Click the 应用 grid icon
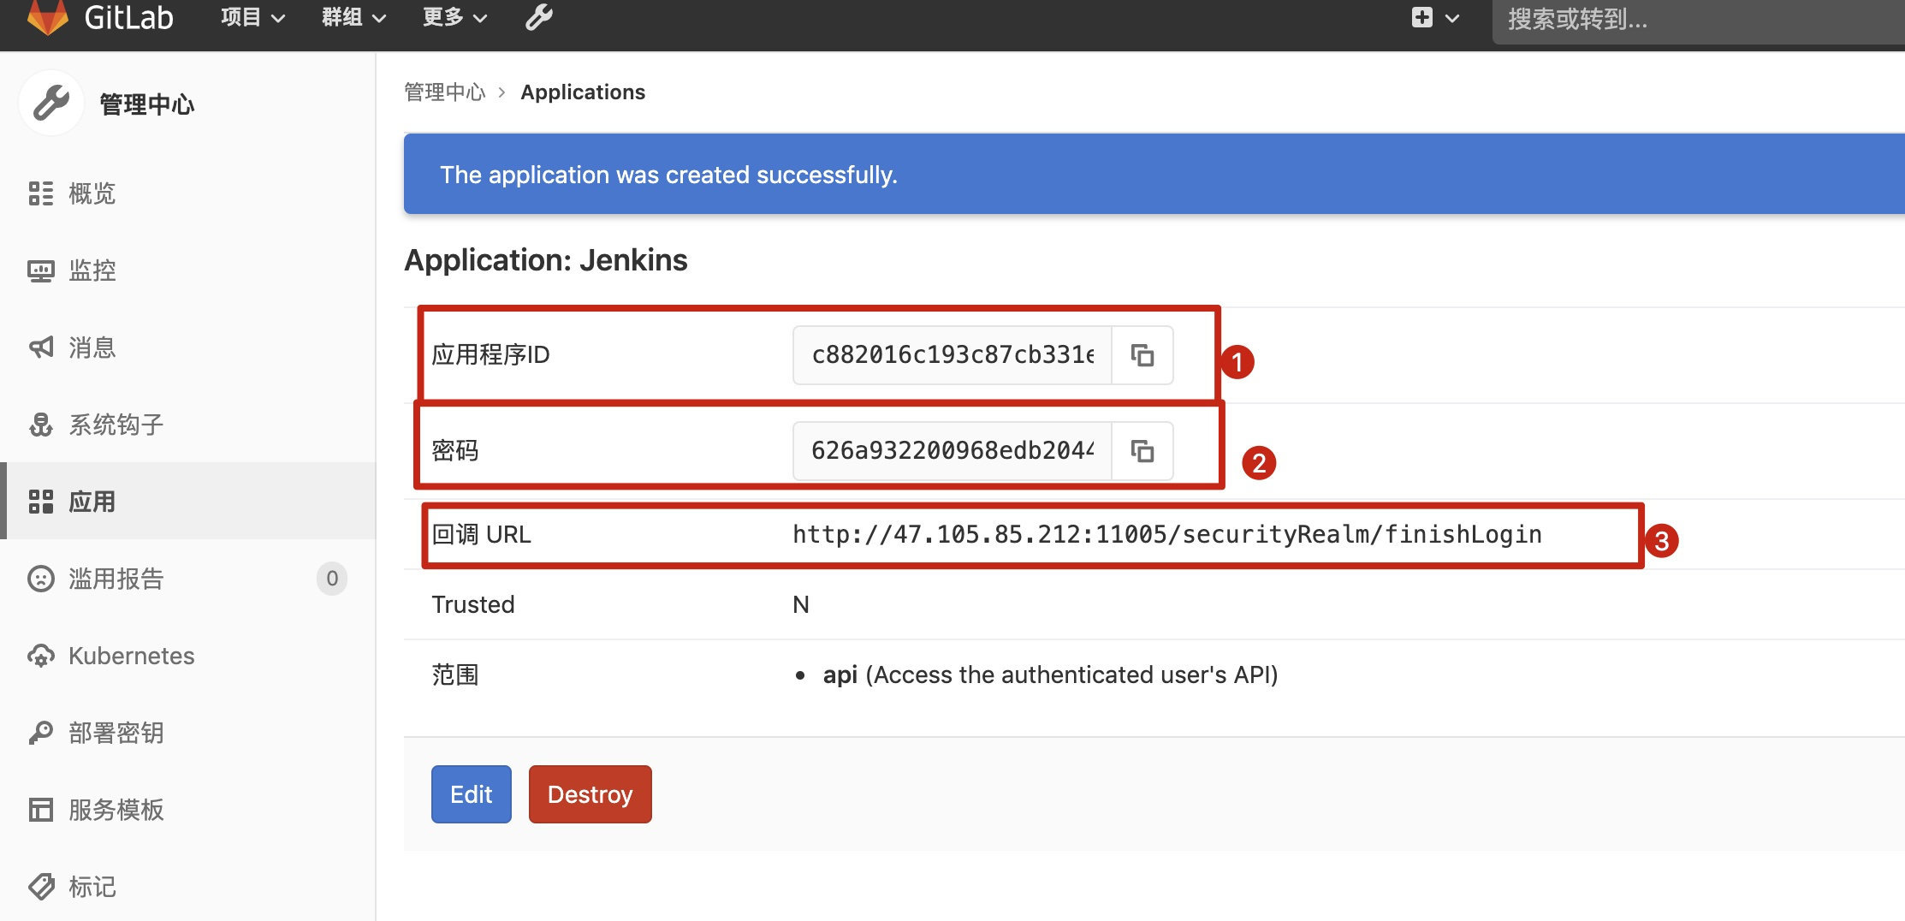The height and width of the screenshot is (921, 1905). [x=40, y=502]
